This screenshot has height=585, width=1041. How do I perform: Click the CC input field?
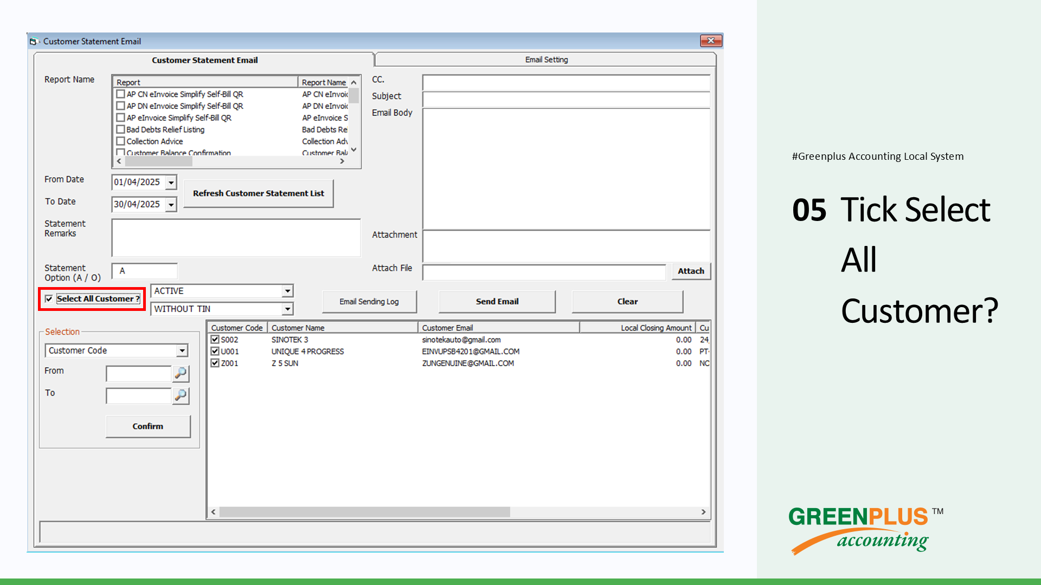pos(566,83)
